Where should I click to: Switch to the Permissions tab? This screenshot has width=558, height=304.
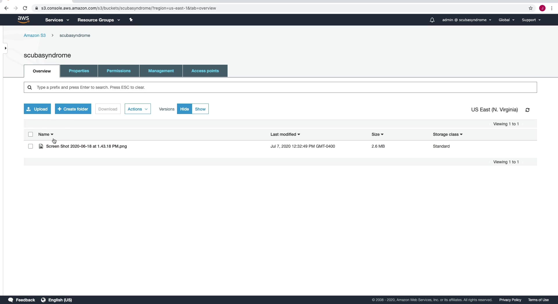click(x=119, y=71)
